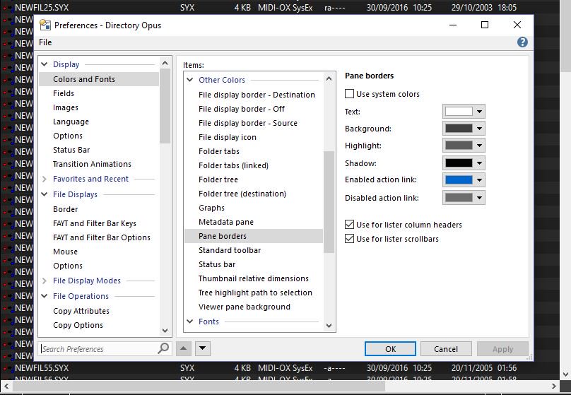Uncheck Use for lister scrollbars

point(349,239)
